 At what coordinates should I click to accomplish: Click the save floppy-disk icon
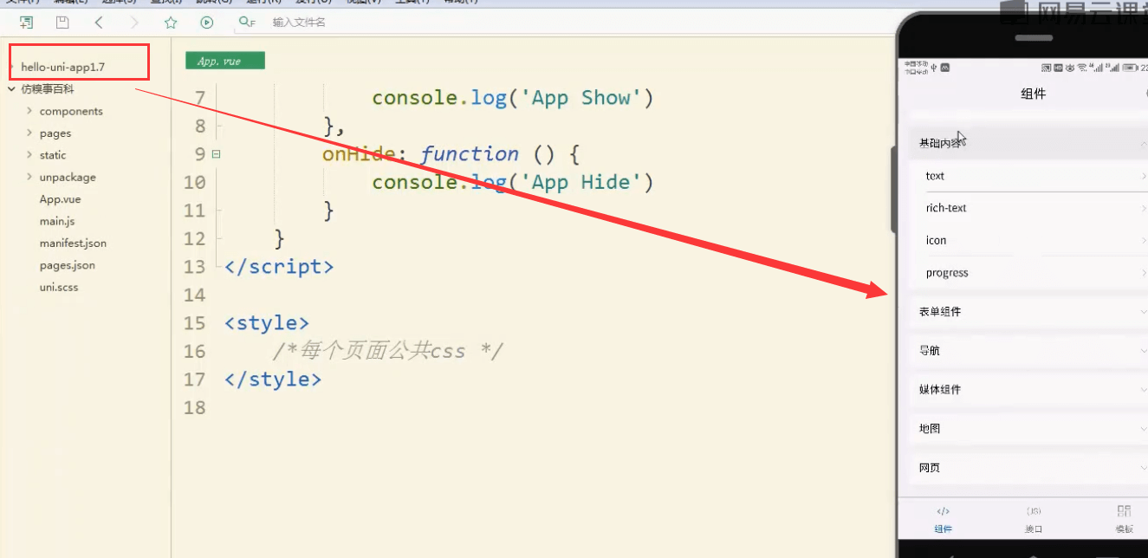click(x=62, y=23)
